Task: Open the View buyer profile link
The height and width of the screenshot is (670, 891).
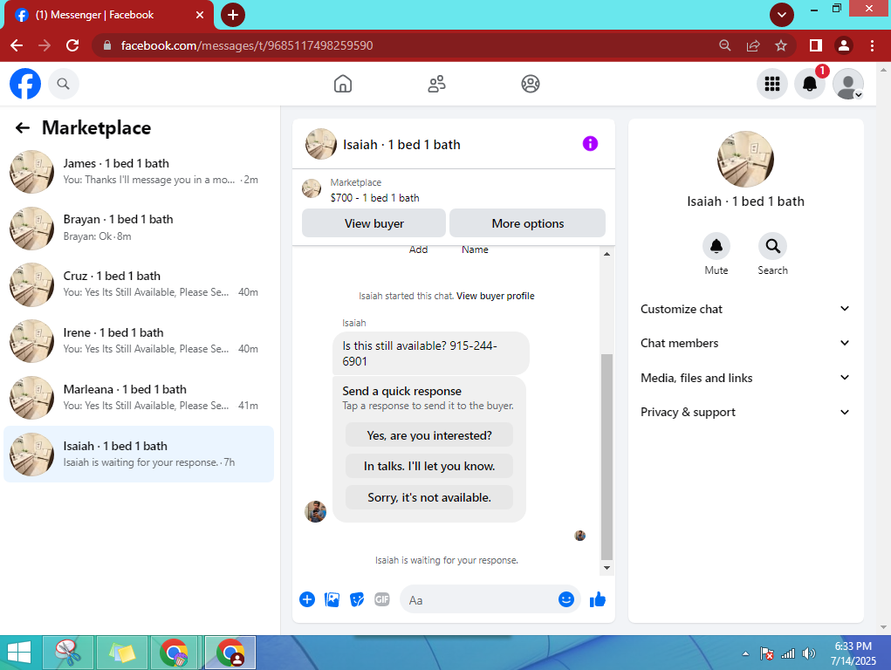Action: tap(496, 296)
